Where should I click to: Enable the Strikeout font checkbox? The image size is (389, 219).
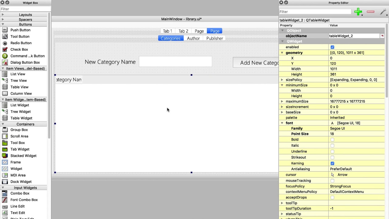[332, 158]
